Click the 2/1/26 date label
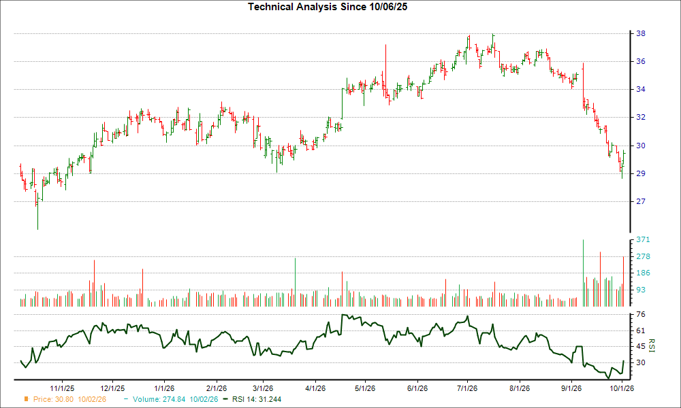 pyautogui.click(x=217, y=388)
